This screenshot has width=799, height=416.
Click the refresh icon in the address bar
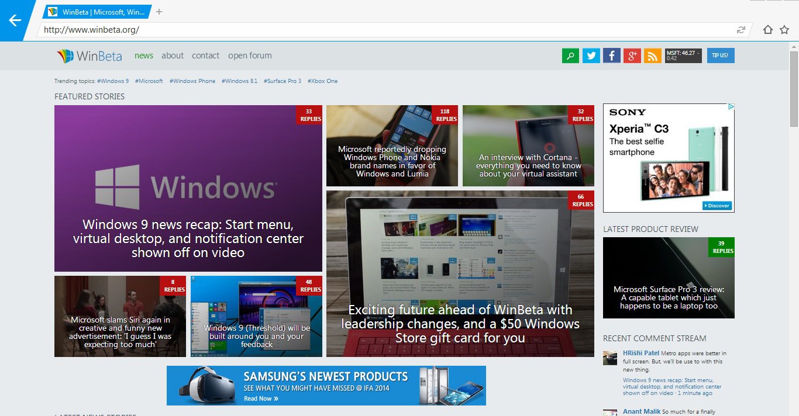tap(741, 30)
